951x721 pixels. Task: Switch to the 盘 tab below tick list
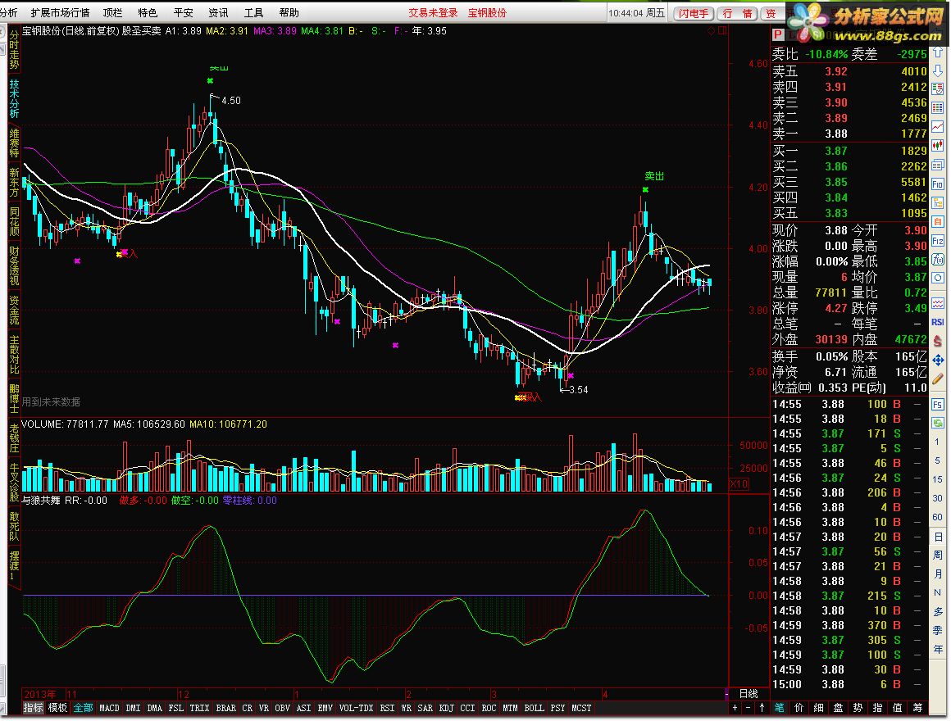click(838, 708)
